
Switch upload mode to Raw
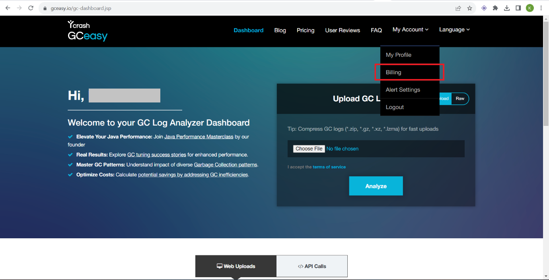pyautogui.click(x=460, y=98)
